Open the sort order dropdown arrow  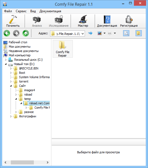pos(115,33)
